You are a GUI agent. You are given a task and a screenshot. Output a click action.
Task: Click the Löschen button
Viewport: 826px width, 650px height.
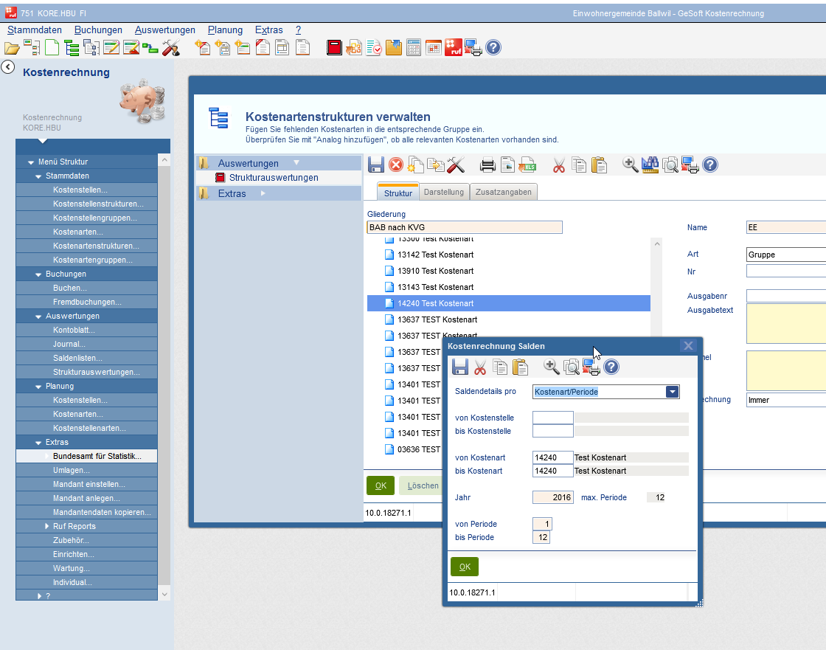pyautogui.click(x=423, y=485)
